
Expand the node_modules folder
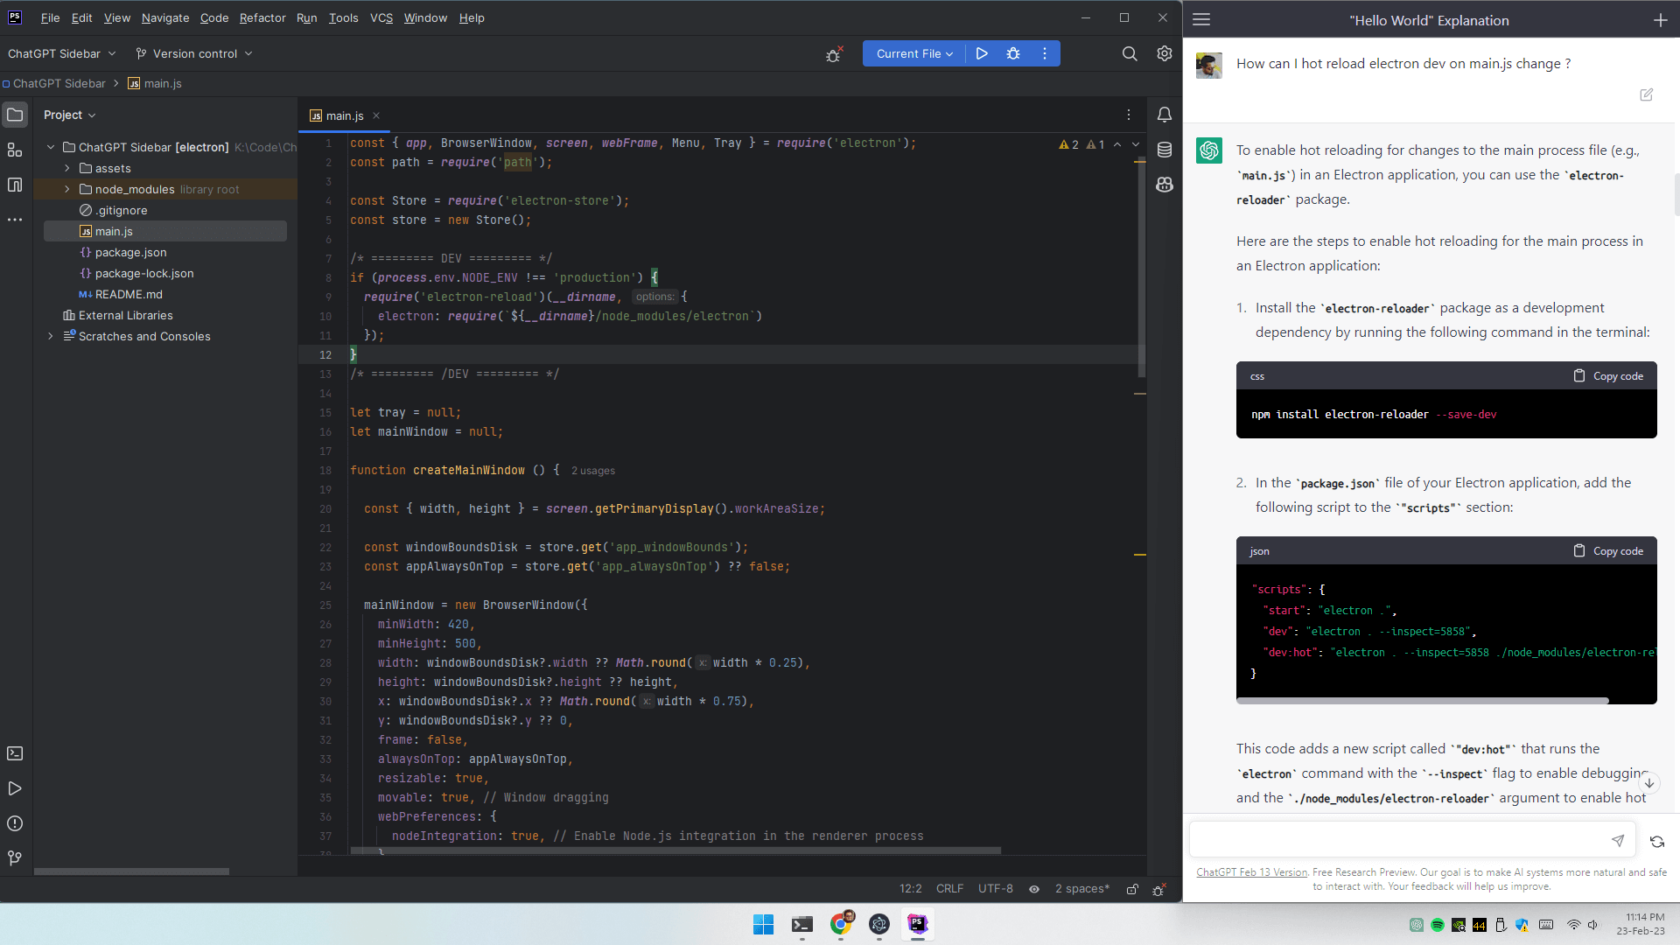point(67,189)
